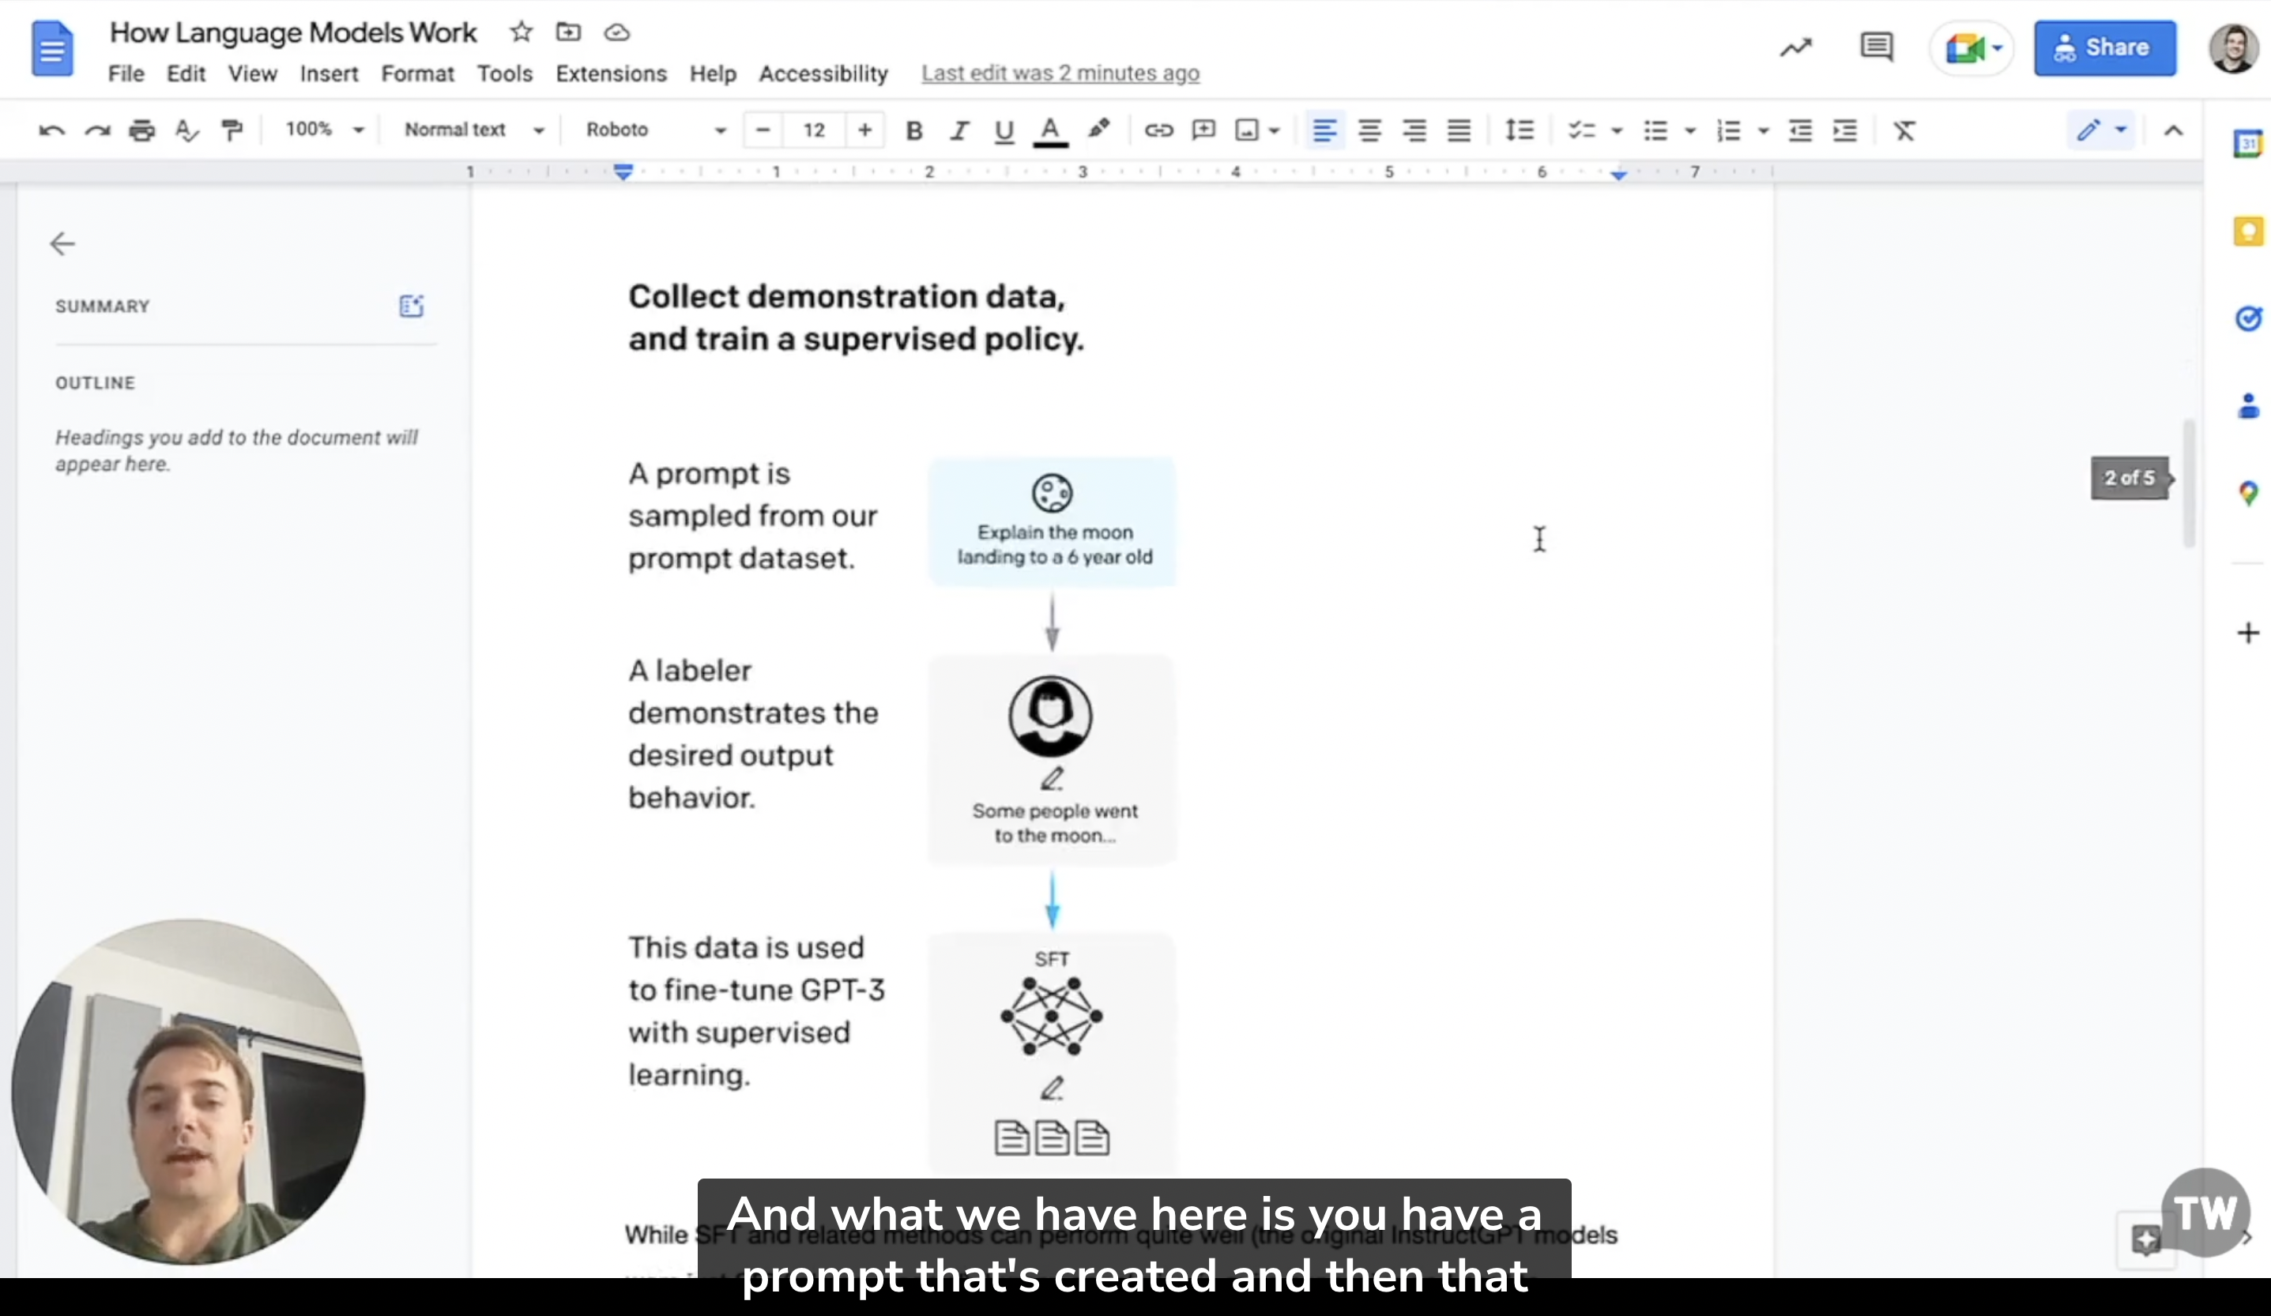The image size is (2271, 1316).
Task: Open the Insert menu
Action: 329,74
